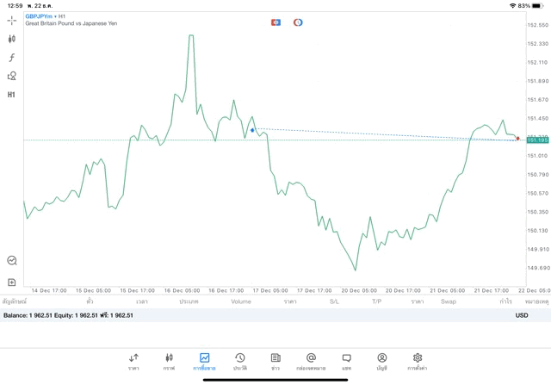Open the กล่องจดหมาย (Mailbox) tab
This screenshot has width=551, height=385.
coord(311,362)
